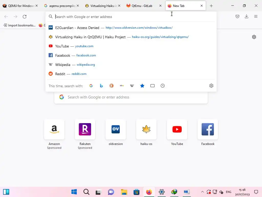
Task: Open E2Guardian Access Denied suggestion
Action: click(131, 28)
